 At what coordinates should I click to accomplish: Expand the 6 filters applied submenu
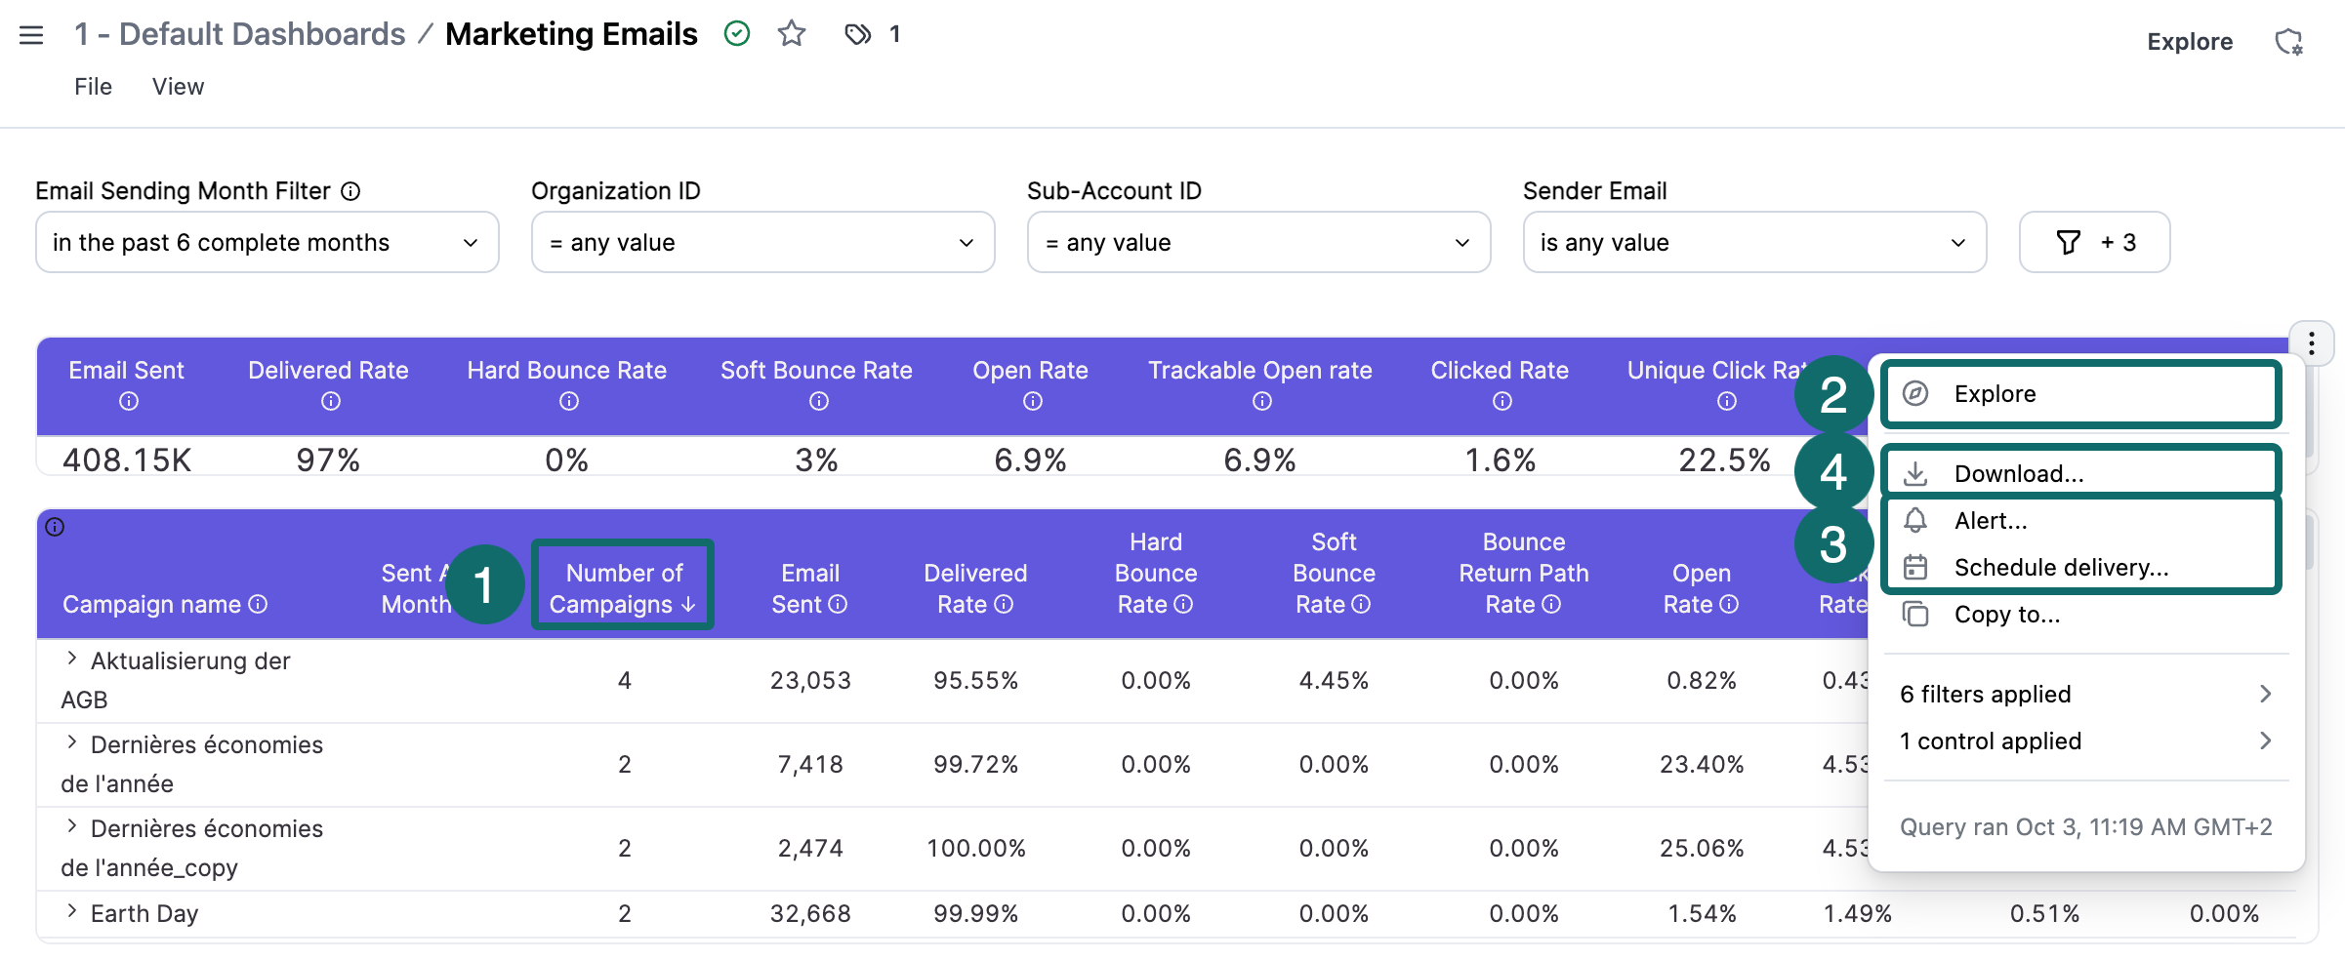pyautogui.click(x=2084, y=694)
